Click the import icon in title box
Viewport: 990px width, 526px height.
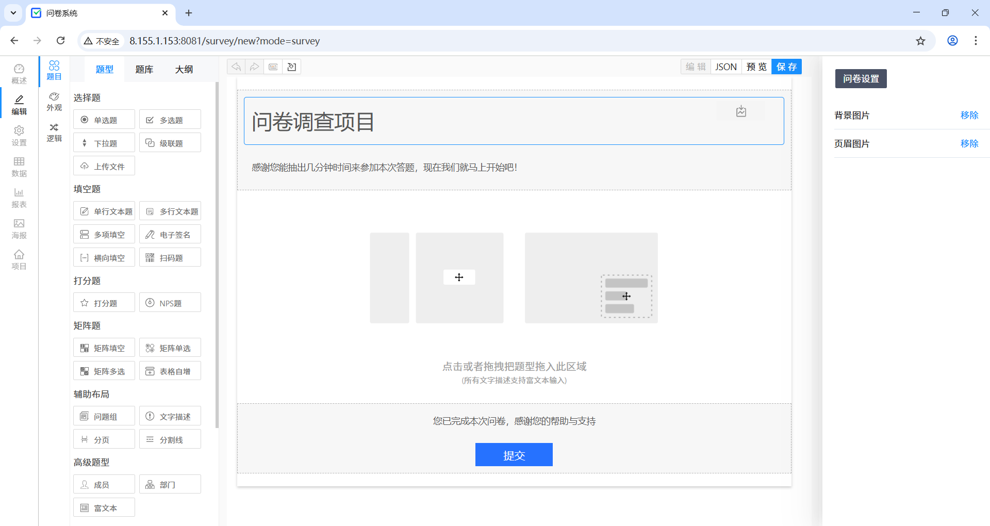click(x=741, y=111)
